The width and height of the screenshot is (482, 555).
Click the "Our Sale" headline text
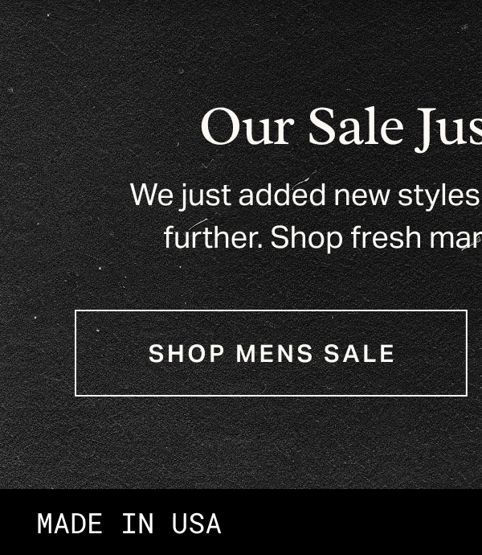tap(301, 127)
